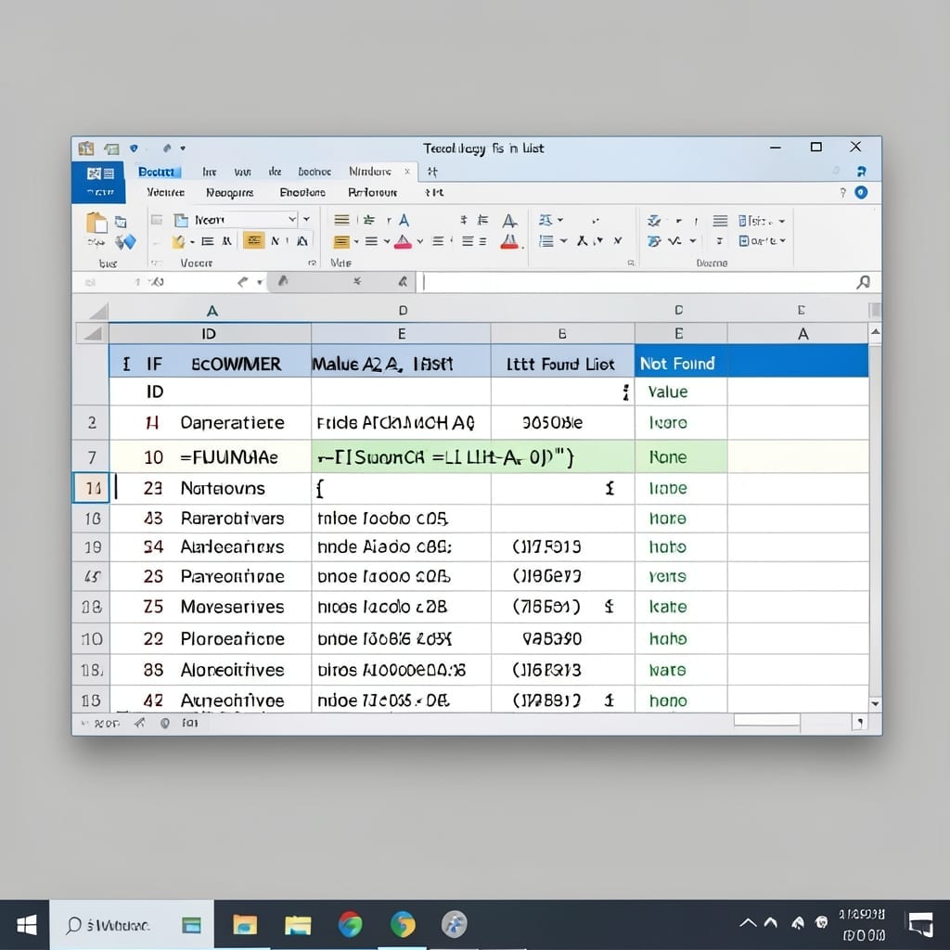Viewport: 950px width, 950px height.
Task: Expand the font size dropdown arrow
Action: pyautogui.click(x=306, y=219)
